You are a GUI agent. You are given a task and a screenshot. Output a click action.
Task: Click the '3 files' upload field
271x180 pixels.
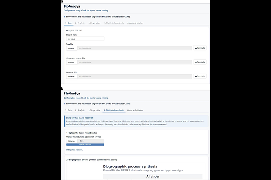tap(91, 141)
